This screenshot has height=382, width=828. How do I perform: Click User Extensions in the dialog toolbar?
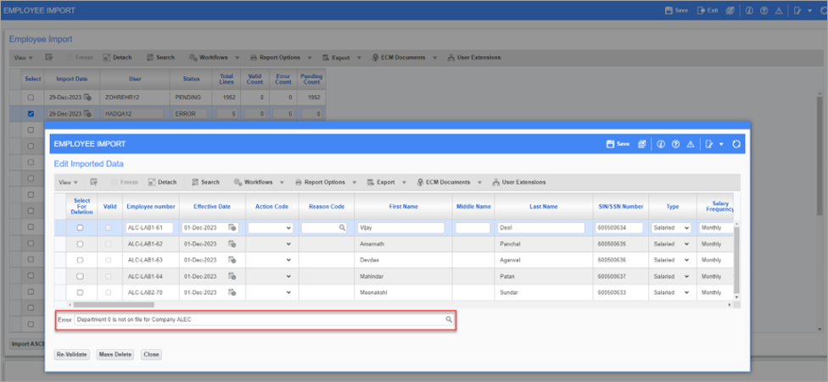(519, 182)
